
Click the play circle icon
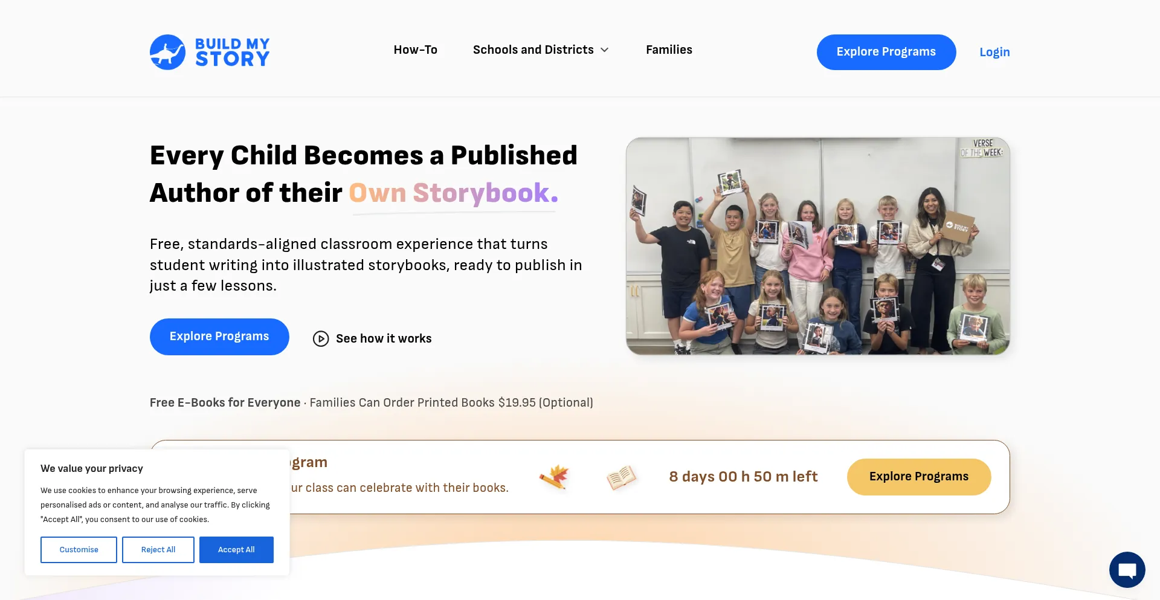coord(321,338)
